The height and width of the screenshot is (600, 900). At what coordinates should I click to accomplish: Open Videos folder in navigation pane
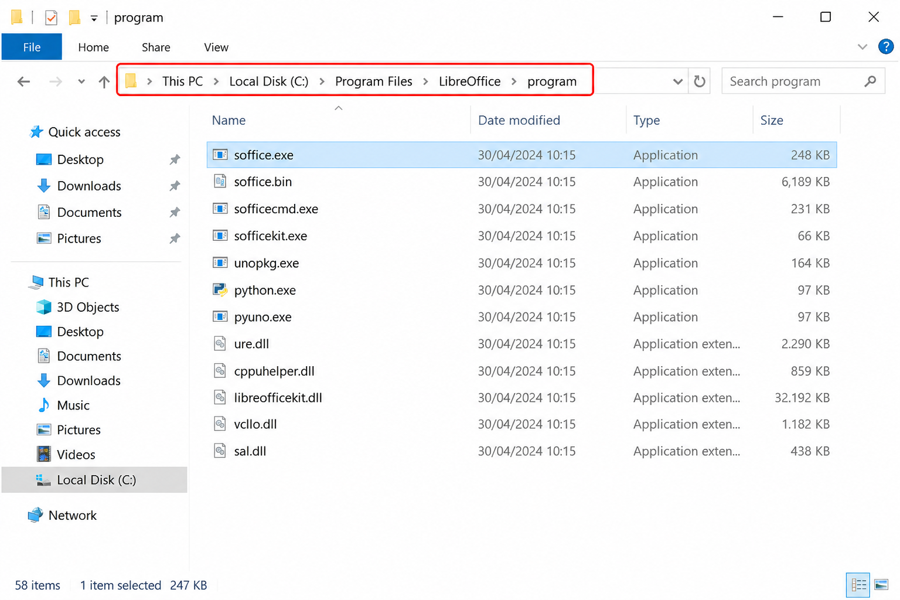76,454
